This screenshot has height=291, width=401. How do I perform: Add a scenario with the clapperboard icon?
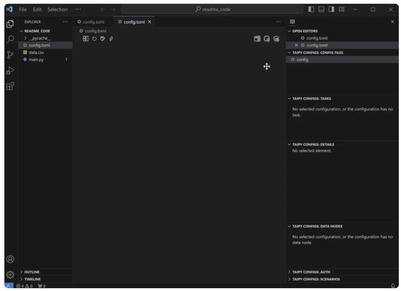tap(257, 38)
